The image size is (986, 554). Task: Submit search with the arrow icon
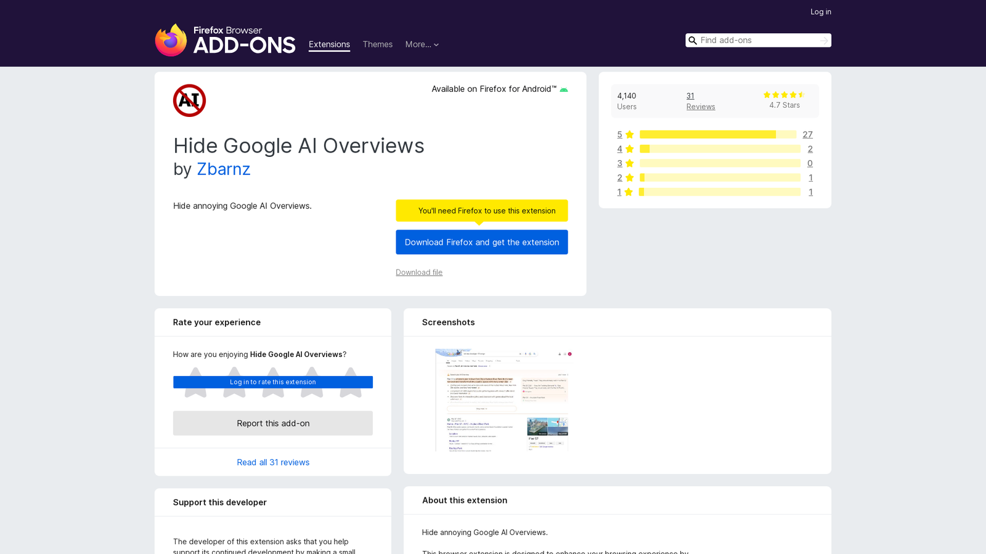point(824,41)
